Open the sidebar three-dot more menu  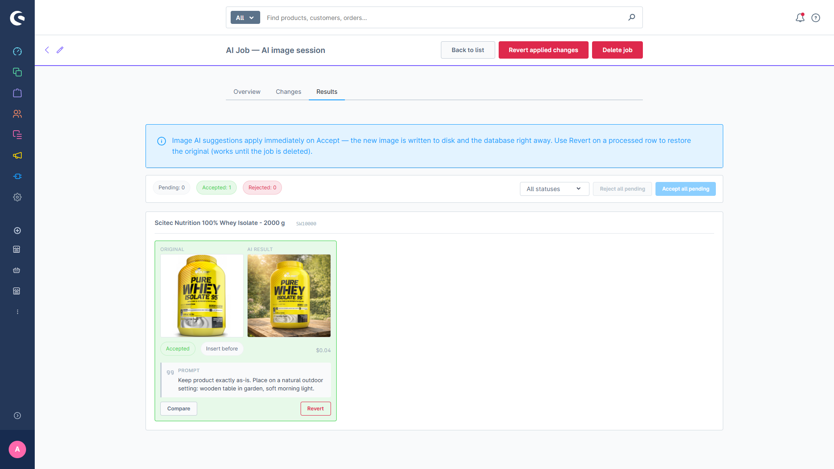pyautogui.click(x=17, y=312)
